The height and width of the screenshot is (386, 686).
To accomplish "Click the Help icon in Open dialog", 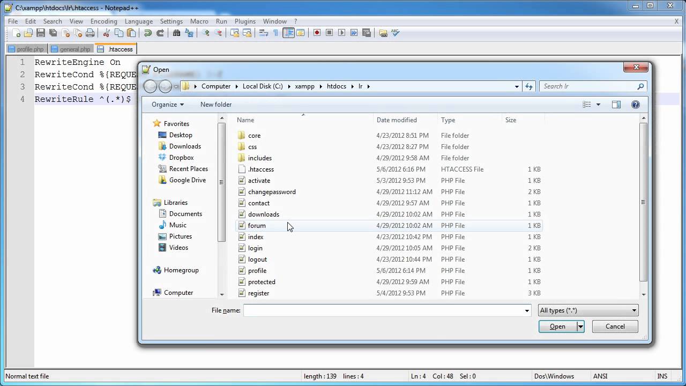I will [636, 105].
